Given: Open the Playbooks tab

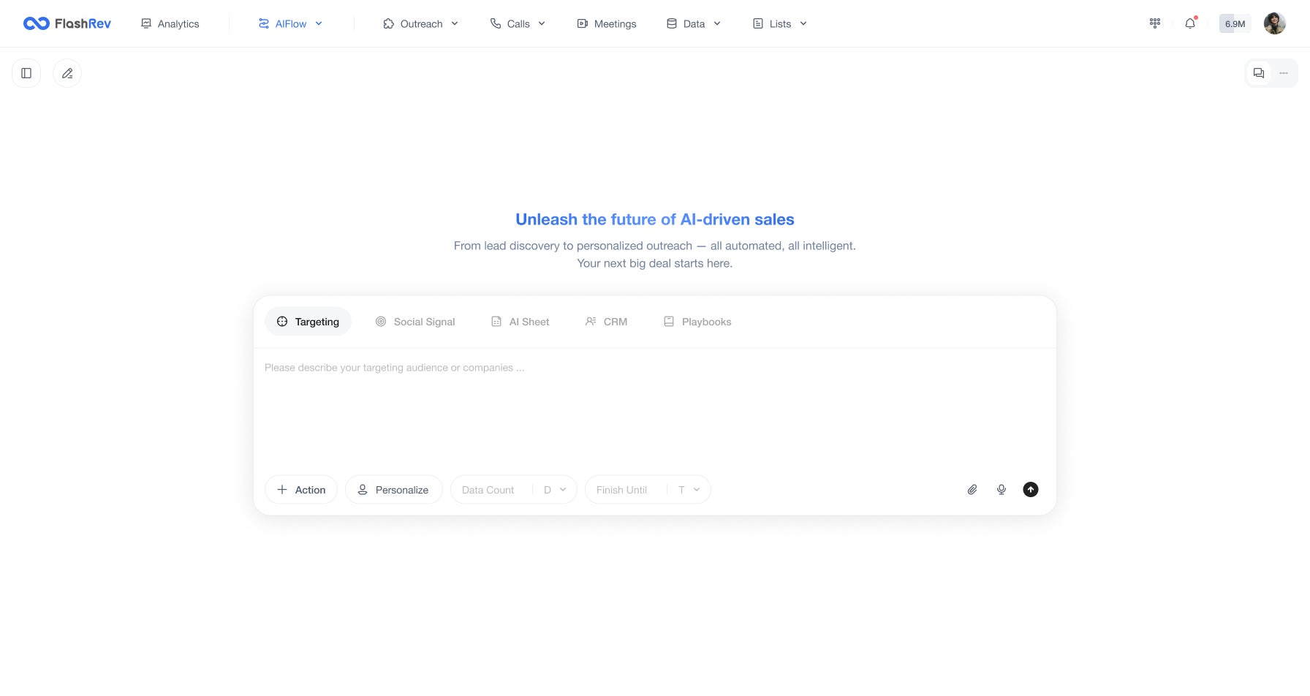Looking at the screenshot, I should click(697, 322).
